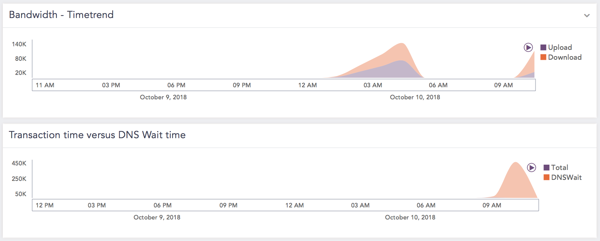Click the 80K y-axis label

tap(20, 59)
